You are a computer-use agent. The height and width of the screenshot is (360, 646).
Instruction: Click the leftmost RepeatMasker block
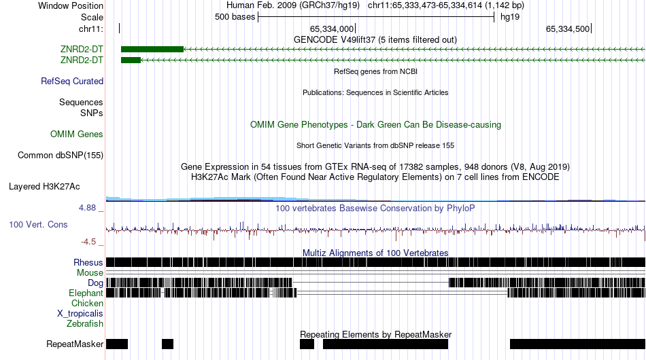coord(117,344)
